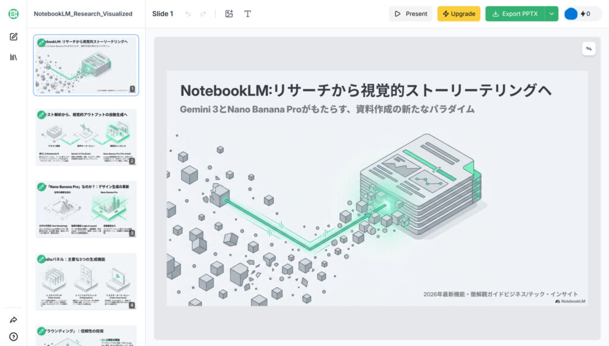Select the first slide thumbnail

pos(86,65)
